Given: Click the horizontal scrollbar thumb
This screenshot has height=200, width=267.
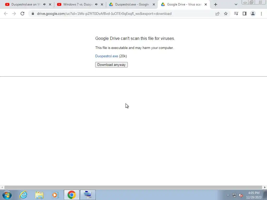Looking at the screenshot, I should pos(133,187).
